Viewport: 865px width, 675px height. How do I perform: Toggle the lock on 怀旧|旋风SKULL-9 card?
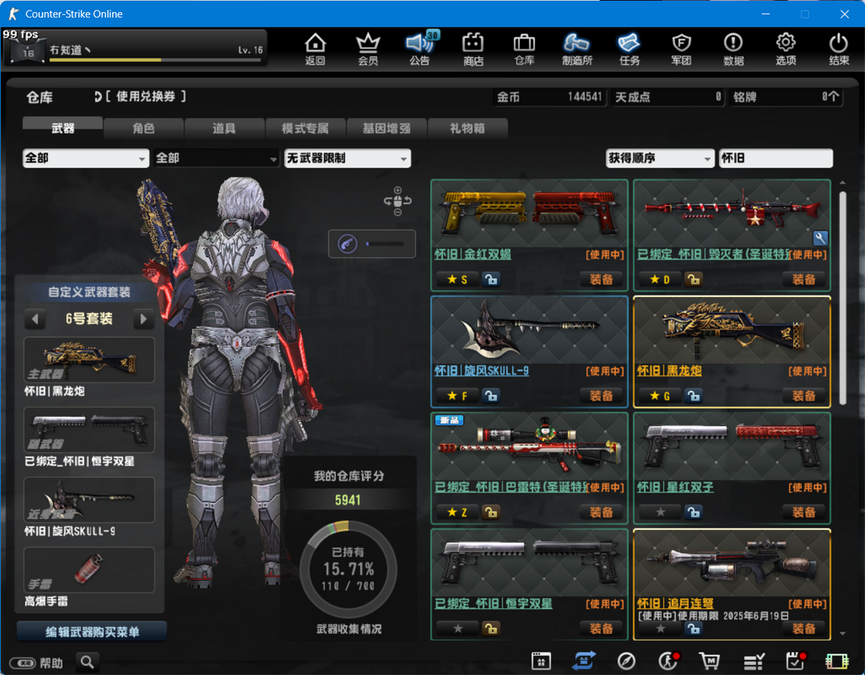[x=490, y=396]
